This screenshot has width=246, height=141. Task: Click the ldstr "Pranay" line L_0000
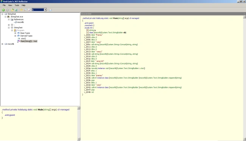point(93,35)
